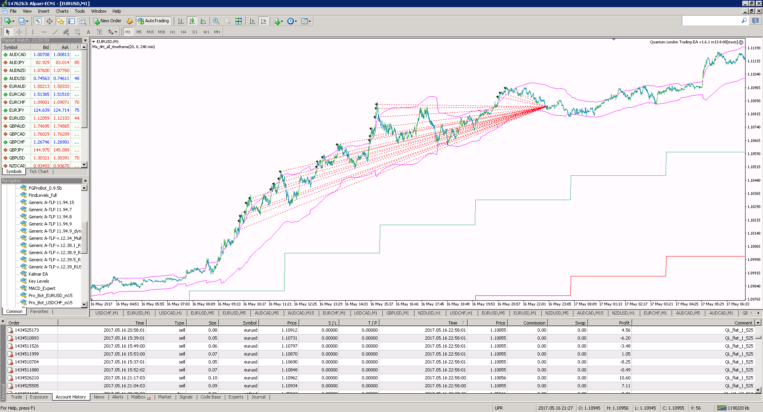The height and width of the screenshot is (412, 763).
Task: Select the crosshair tool
Action: coord(19,32)
